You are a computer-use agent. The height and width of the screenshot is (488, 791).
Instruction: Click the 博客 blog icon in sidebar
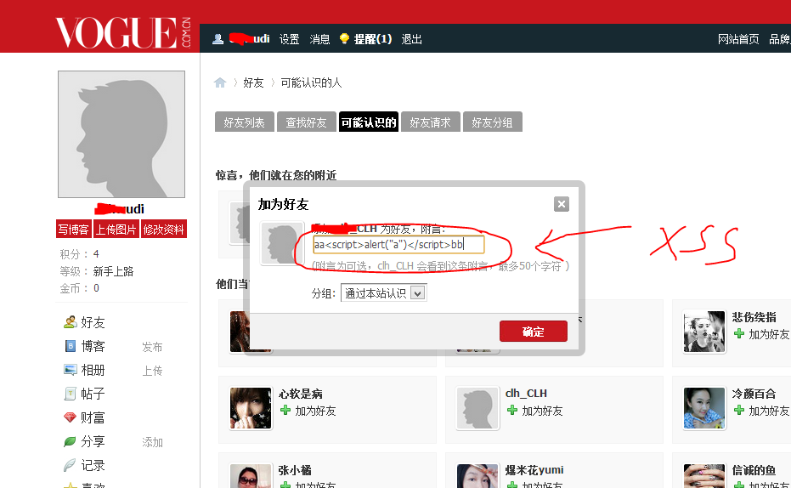71,346
